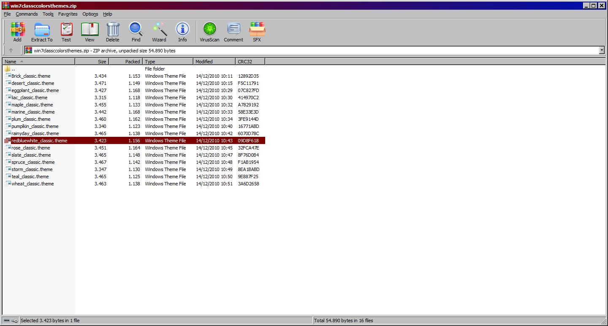Select marine_classic.theme file name
608x326 pixels.
tap(33, 112)
